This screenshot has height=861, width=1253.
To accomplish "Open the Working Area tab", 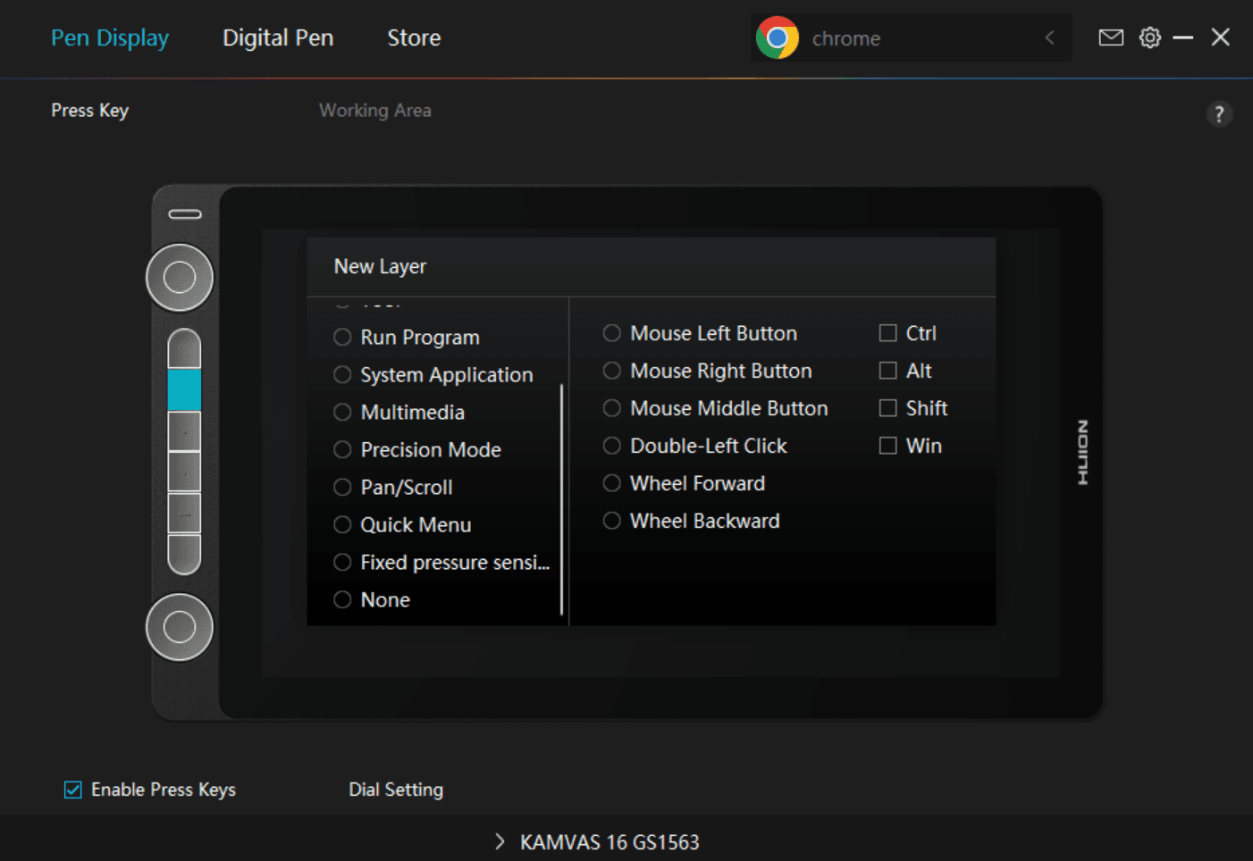I will coord(374,111).
